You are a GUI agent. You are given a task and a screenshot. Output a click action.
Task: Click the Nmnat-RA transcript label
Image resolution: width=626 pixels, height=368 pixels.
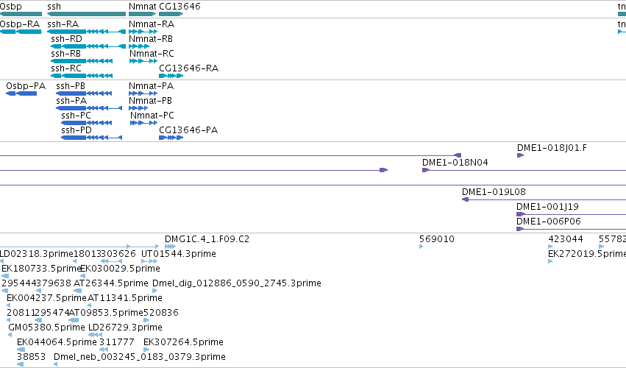tap(152, 24)
